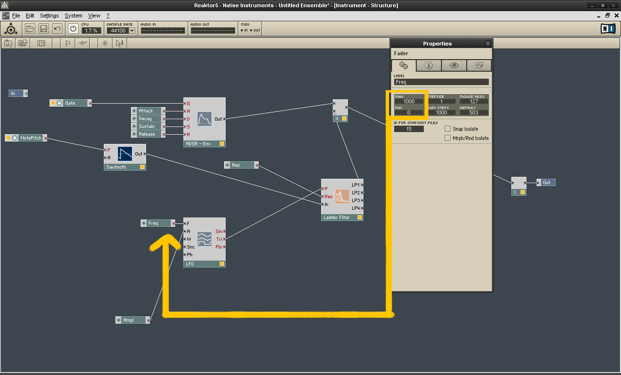Viewport: 621px width, 375px height.
Task: Toggle the audio engine power button
Action: click(x=73, y=29)
